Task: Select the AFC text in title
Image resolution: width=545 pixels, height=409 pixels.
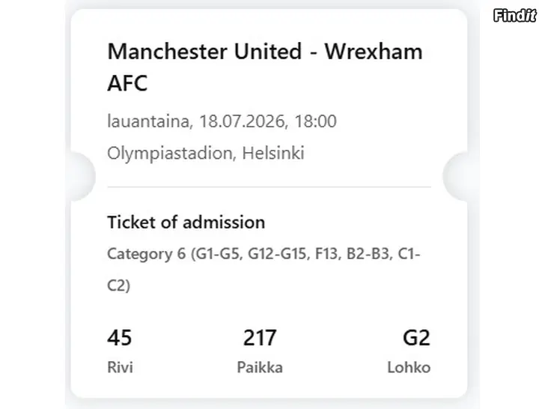Action: tap(127, 84)
